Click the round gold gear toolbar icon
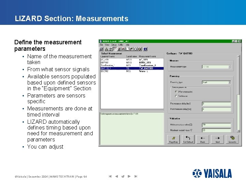246x184 pixels. (139, 49)
